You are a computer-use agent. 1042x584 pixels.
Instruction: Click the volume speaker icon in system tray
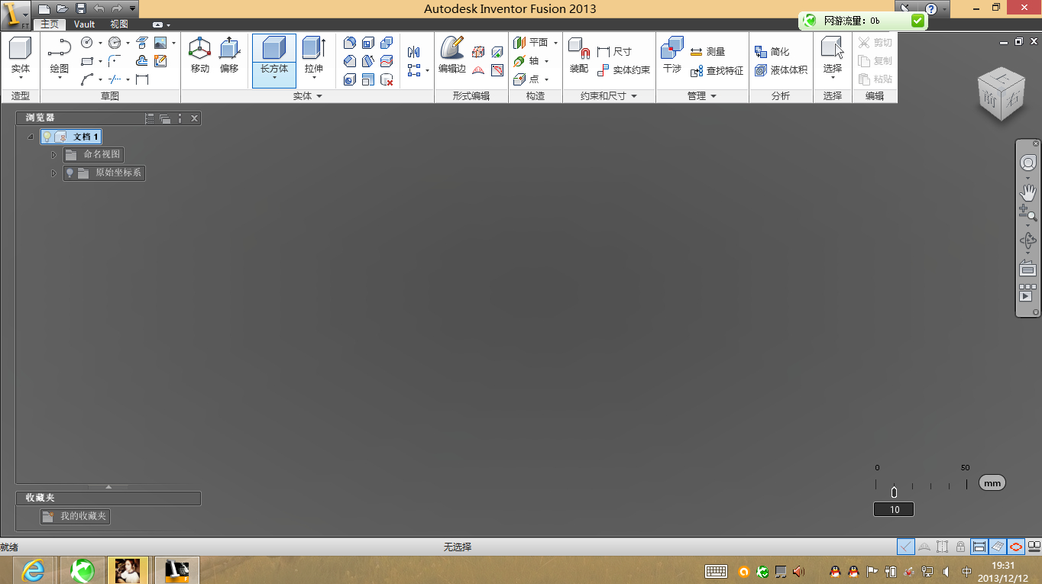(946, 571)
